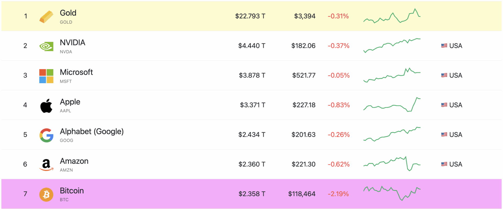Click the USA flag in NVIDIA row
Screen dimensions: 503x209
click(x=444, y=46)
